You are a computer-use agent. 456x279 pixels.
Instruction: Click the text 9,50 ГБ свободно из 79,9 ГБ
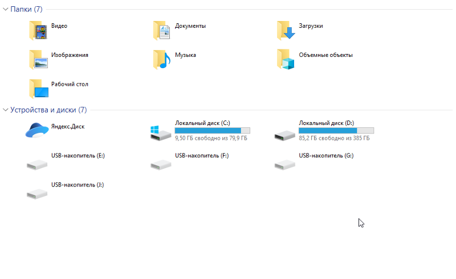(211, 138)
